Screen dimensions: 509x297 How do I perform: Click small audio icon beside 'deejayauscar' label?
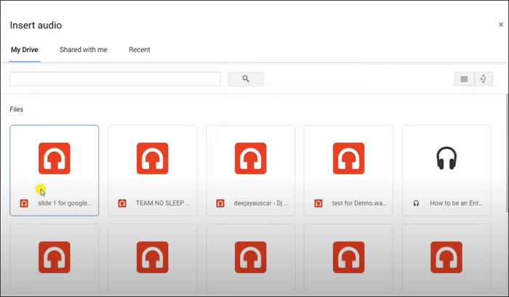point(220,204)
